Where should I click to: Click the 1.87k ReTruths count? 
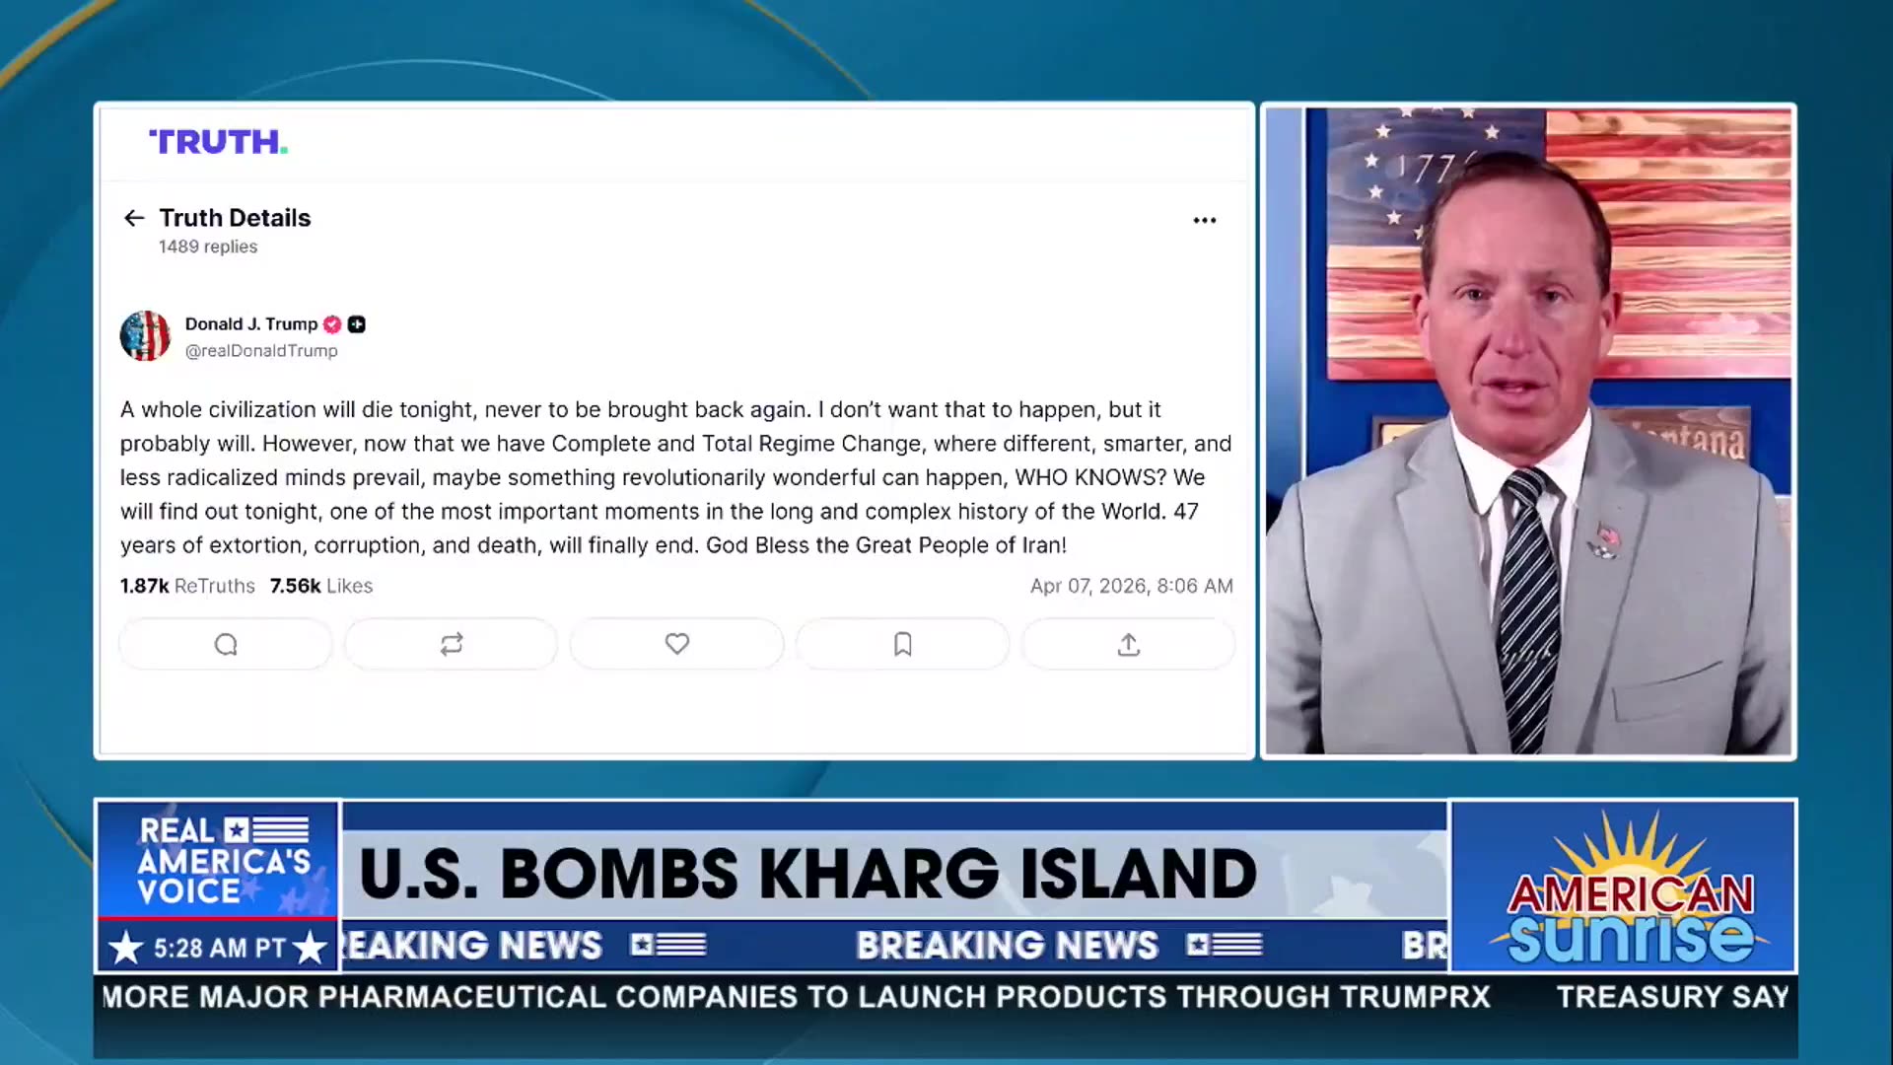coord(187,586)
